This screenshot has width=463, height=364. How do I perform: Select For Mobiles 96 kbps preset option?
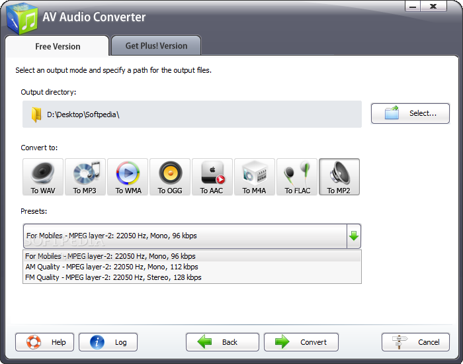pyautogui.click(x=192, y=256)
